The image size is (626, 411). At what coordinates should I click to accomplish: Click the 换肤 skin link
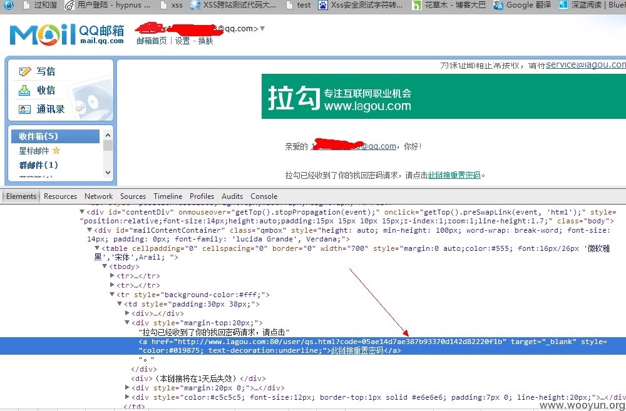205,41
